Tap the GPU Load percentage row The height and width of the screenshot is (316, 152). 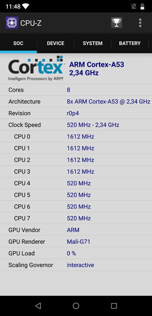pyautogui.click(x=76, y=253)
